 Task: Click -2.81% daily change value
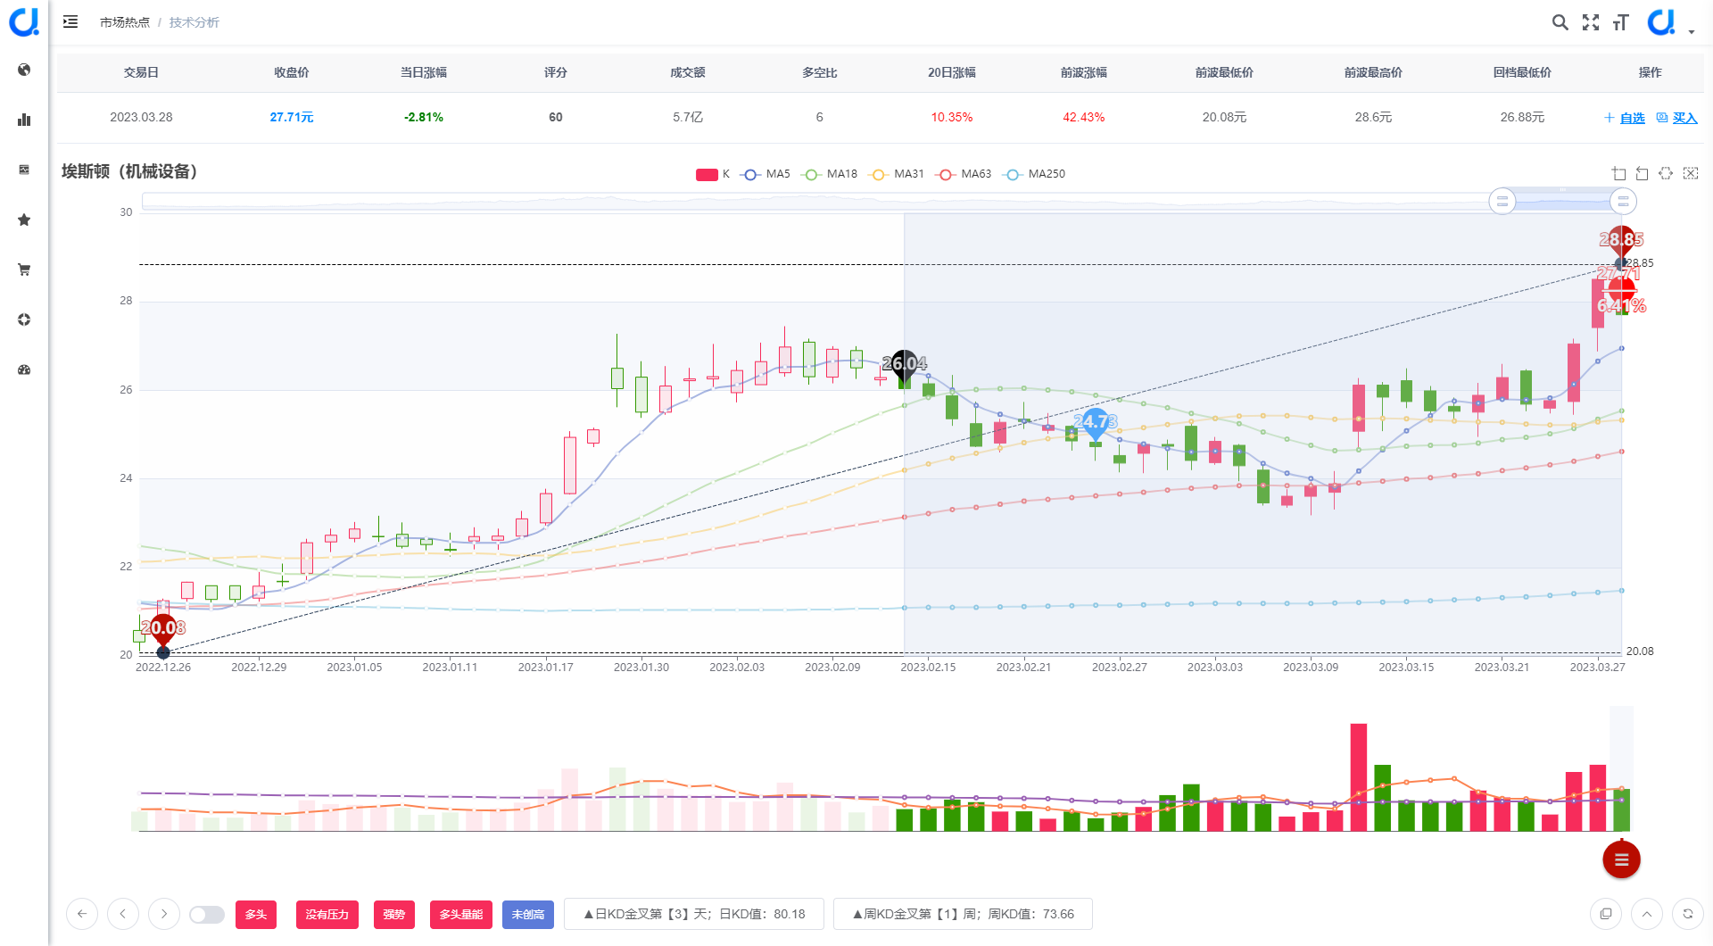[424, 117]
